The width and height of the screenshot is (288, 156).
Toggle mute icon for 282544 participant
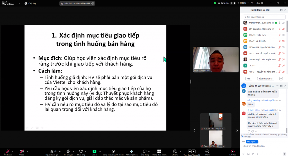tap(280, 66)
